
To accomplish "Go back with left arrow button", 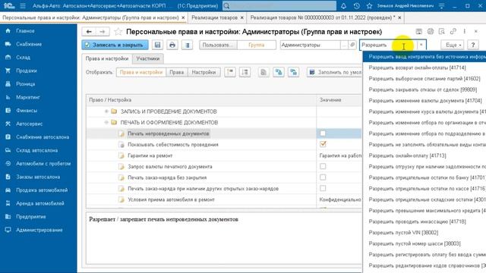I will (89, 32).
